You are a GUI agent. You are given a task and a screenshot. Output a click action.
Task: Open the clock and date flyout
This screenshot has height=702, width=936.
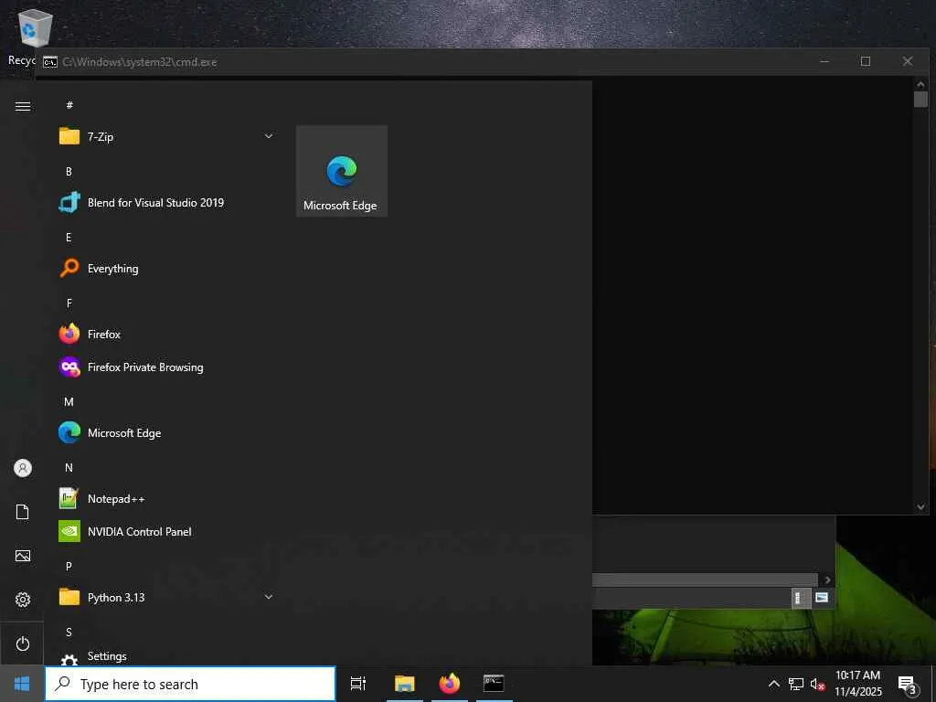point(857,684)
